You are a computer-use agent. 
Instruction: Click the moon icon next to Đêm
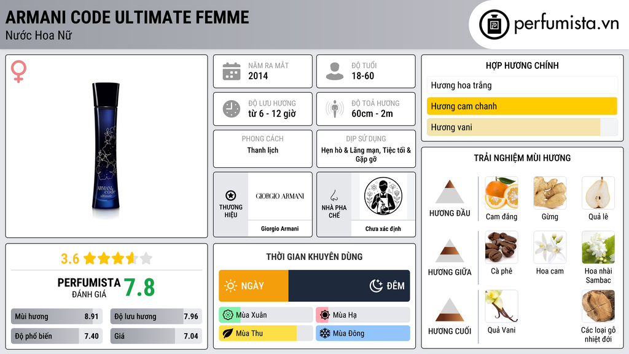(376, 286)
